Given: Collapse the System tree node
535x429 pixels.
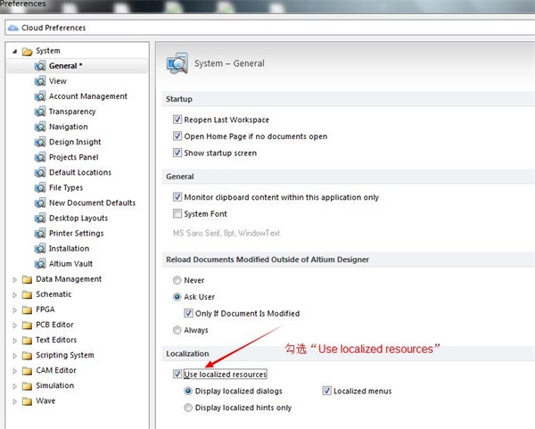Looking at the screenshot, I should [x=14, y=51].
